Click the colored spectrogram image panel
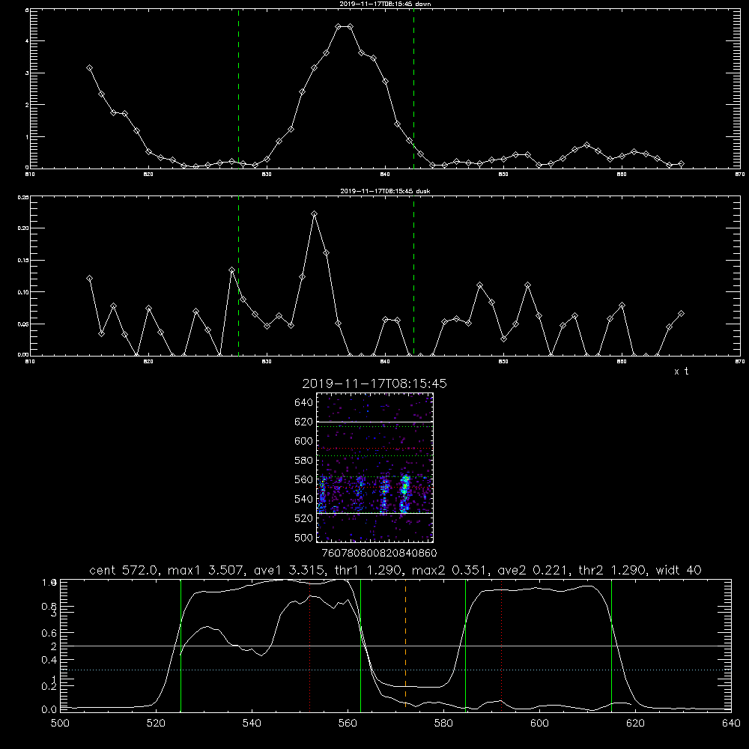This screenshot has width=749, height=749. point(375,467)
